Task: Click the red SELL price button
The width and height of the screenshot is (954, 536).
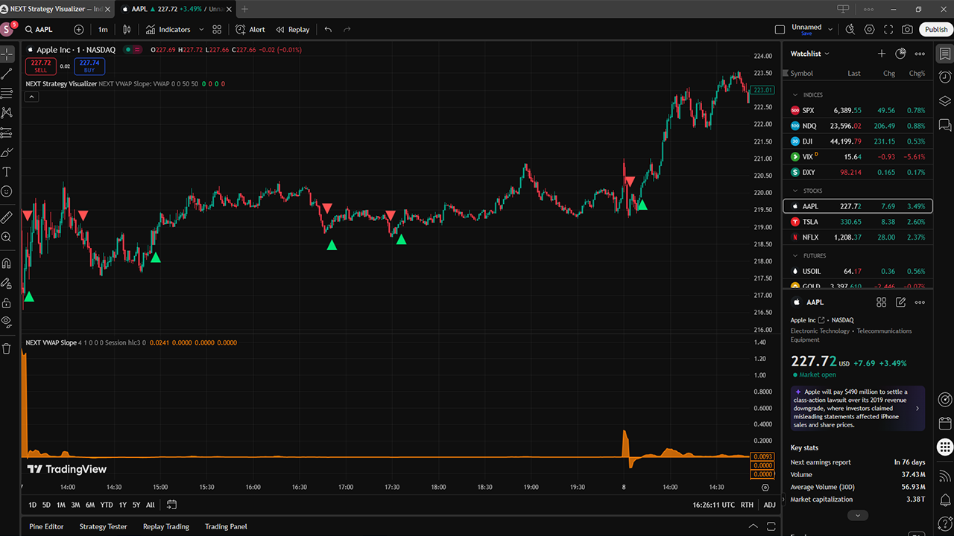Action: [41, 66]
